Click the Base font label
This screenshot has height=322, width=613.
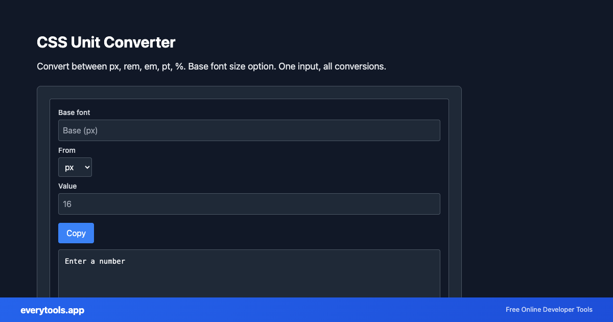(74, 112)
